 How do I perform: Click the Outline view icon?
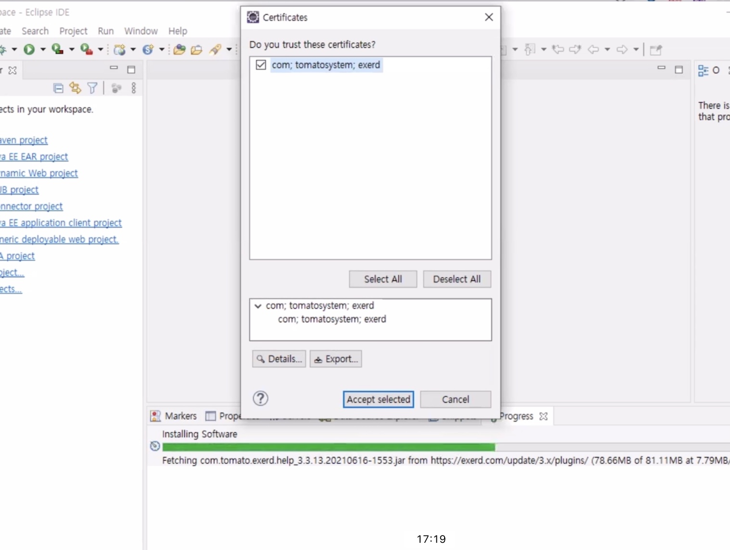[x=703, y=71]
